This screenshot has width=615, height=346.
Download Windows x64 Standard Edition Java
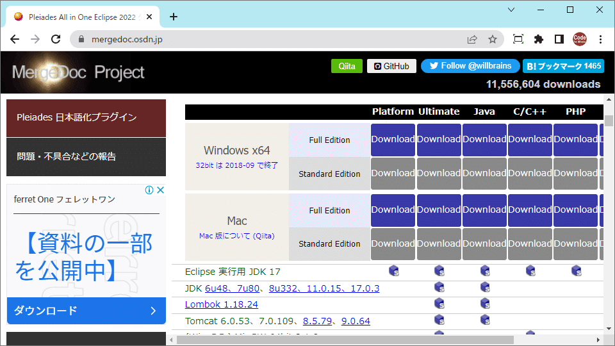pos(484,174)
